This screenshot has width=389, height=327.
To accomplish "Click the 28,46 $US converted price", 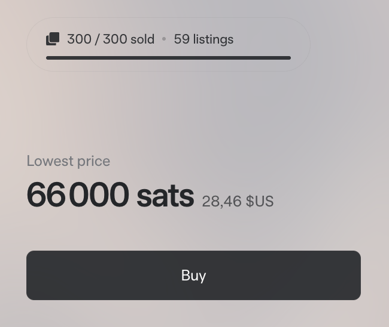I will point(238,201).
